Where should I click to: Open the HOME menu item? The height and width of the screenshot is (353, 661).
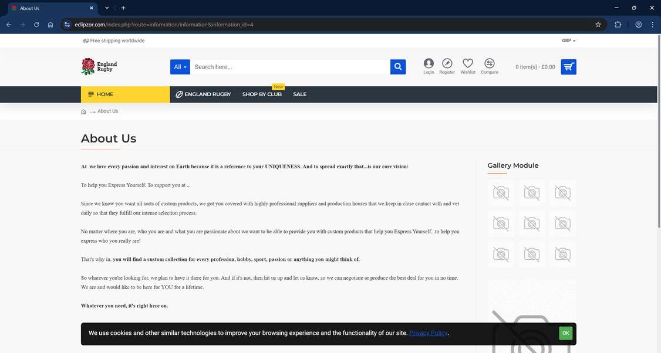[x=125, y=94]
